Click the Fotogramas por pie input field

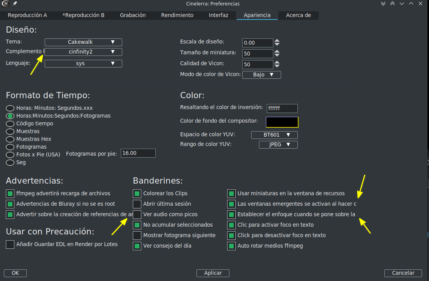point(138,153)
